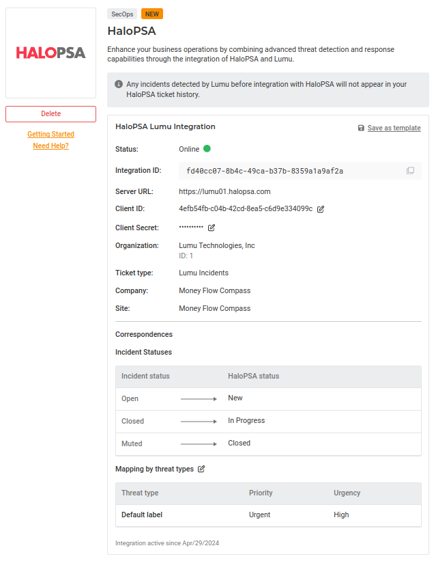436x561 pixels.
Task: Select the Default label threat type row
Action: point(268,515)
